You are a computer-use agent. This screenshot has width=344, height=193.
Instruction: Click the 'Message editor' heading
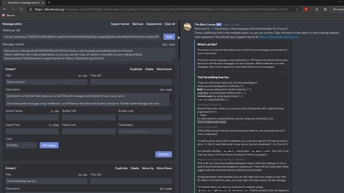(x=12, y=24)
